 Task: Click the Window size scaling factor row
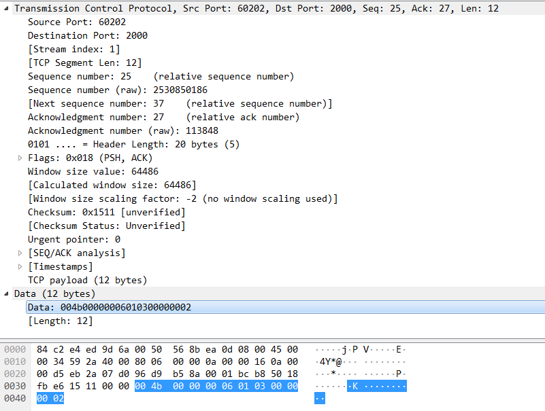coord(183,198)
